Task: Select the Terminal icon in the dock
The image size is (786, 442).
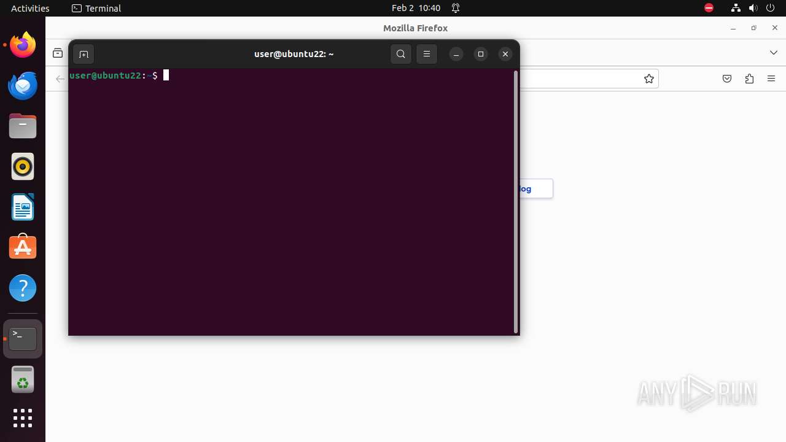Action: (x=23, y=339)
